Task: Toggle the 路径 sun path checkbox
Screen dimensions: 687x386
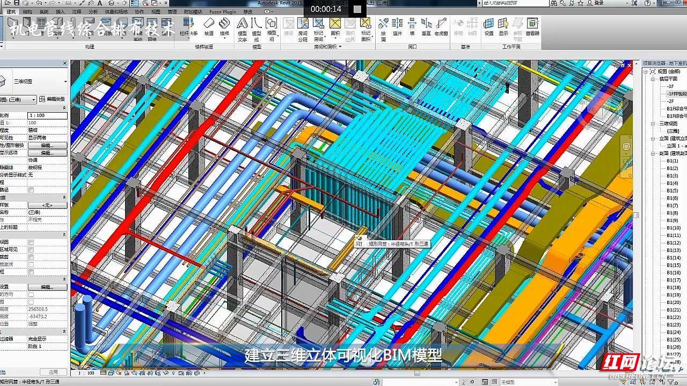Action: (x=31, y=190)
